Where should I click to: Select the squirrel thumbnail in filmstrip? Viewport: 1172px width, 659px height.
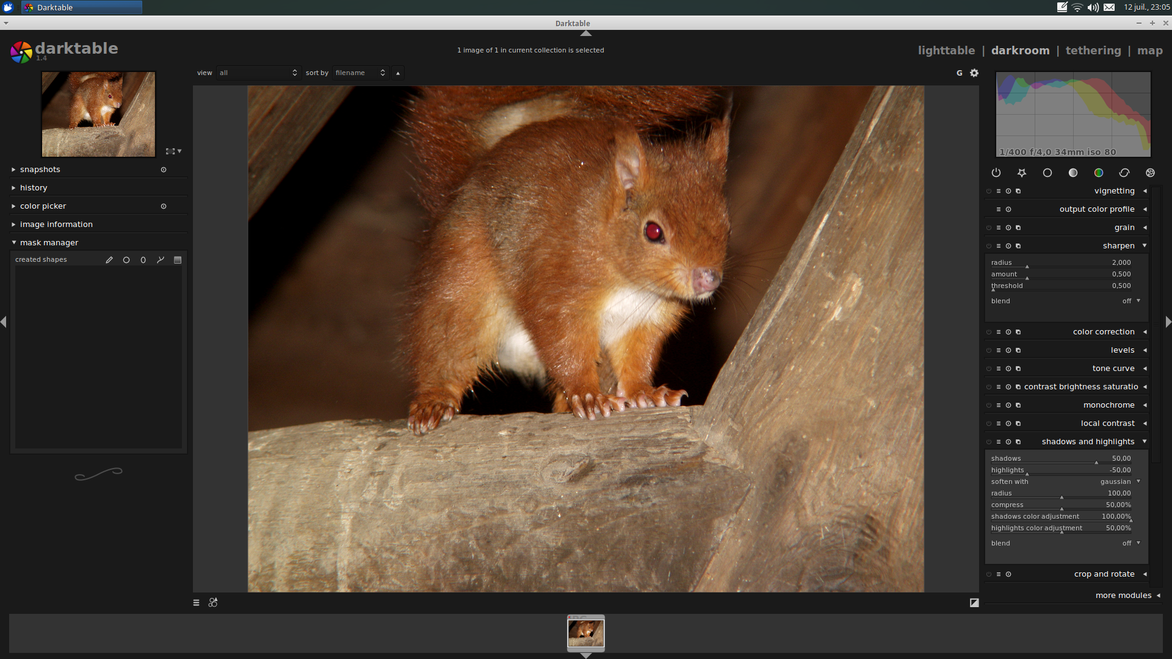586,633
